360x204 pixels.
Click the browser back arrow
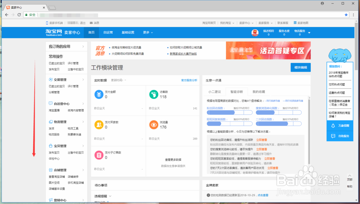click(6, 15)
